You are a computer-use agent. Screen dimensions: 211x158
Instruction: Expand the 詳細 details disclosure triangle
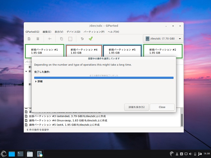click(36, 81)
